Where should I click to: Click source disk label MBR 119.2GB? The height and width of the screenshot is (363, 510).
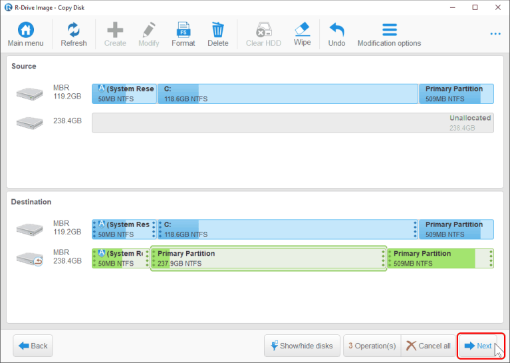[67, 92]
